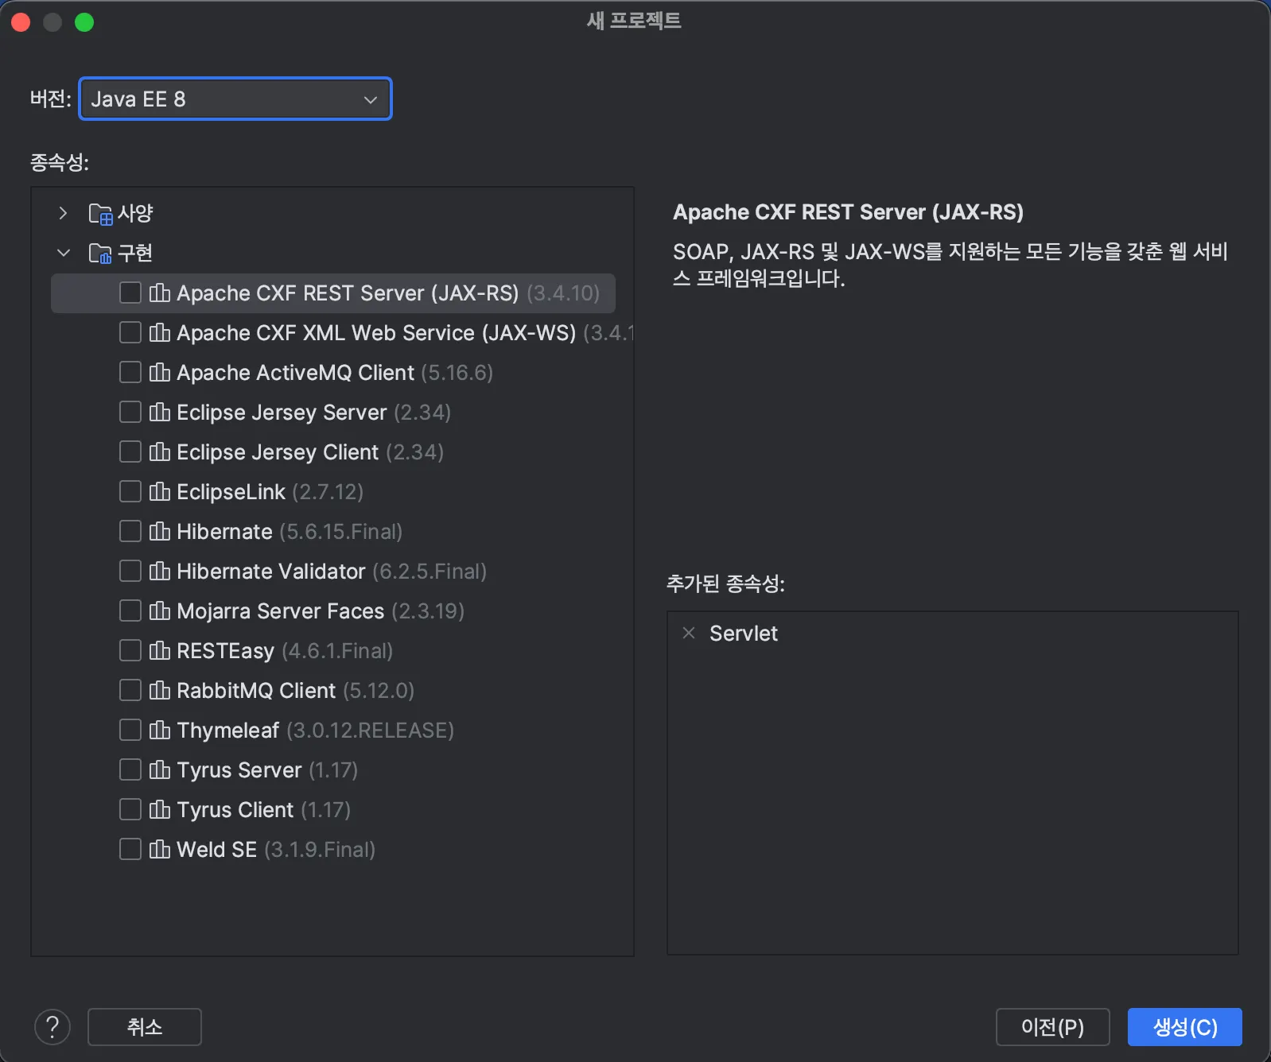Viewport: 1271px width, 1062px height.
Task: Select Servlet in the added dependencies list
Action: (744, 634)
